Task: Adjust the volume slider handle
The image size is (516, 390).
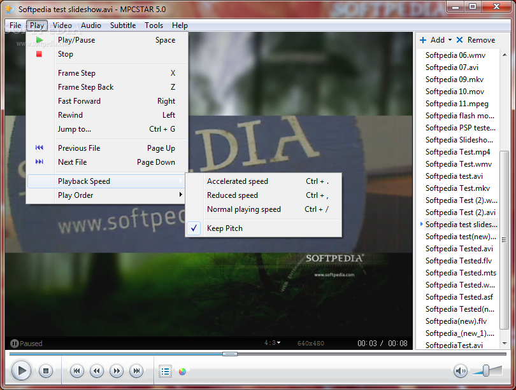Action: pyautogui.click(x=485, y=371)
